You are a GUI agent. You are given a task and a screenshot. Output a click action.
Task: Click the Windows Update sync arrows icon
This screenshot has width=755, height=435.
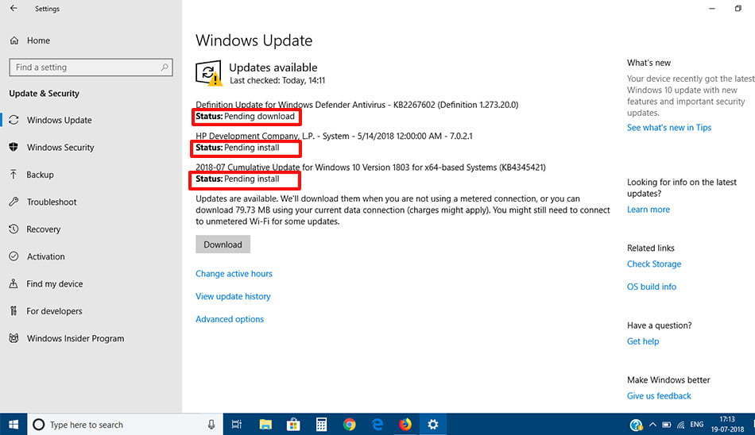(x=14, y=120)
